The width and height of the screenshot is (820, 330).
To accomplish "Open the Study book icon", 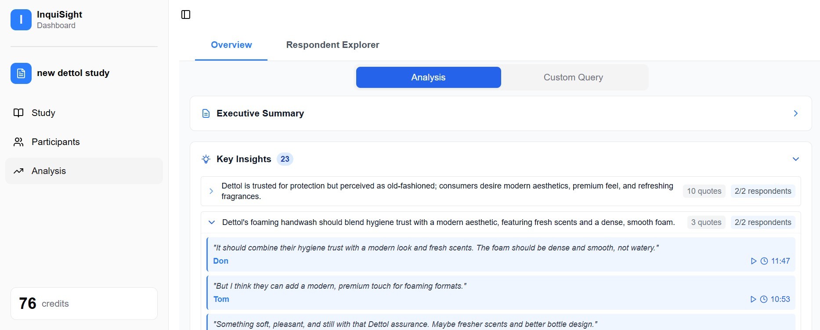I will 18,113.
